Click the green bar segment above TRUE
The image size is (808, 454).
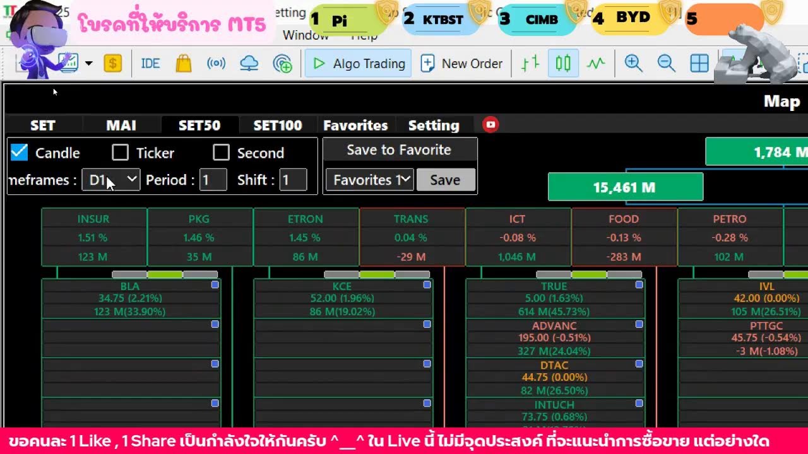589,274
